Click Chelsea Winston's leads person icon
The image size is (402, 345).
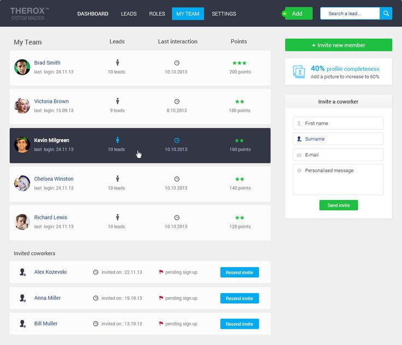pos(117,179)
